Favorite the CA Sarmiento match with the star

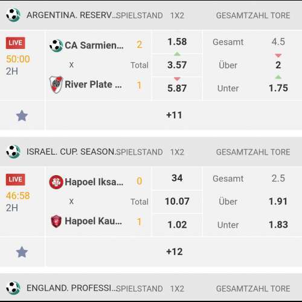[22, 116]
